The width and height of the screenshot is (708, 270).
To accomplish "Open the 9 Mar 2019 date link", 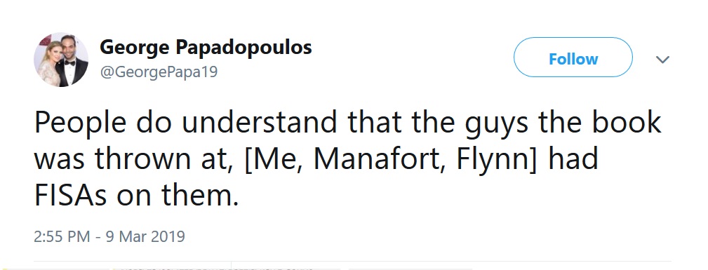I will (x=145, y=236).
